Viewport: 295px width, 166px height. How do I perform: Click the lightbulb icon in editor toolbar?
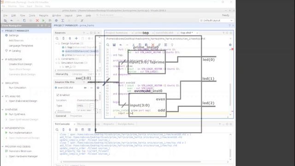[172, 45]
